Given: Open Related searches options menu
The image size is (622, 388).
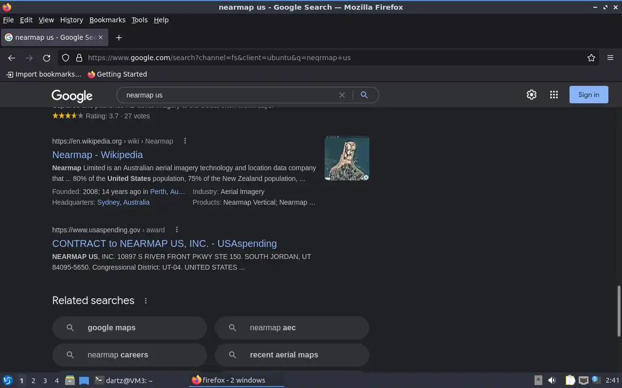Looking at the screenshot, I should (x=146, y=301).
